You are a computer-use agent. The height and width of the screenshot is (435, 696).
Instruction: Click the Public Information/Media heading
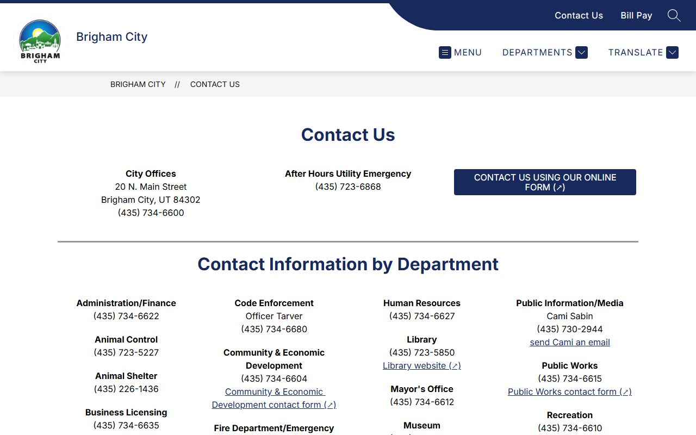pos(570,303)
